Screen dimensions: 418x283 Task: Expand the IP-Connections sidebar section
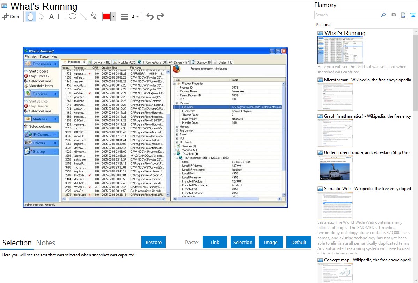(x=55, y=135)
